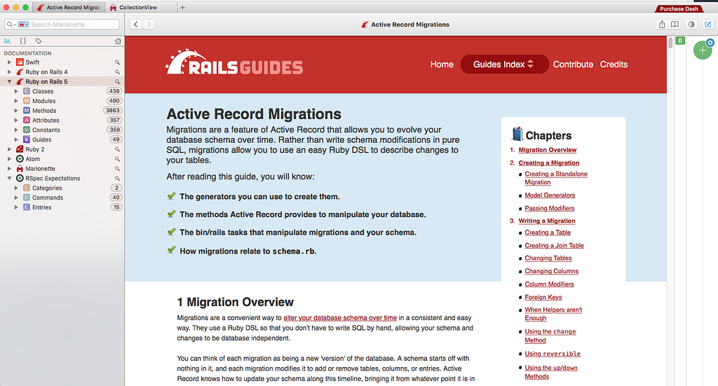Expand the Commands group
The image size is (718, 386).
pos(16,198)
